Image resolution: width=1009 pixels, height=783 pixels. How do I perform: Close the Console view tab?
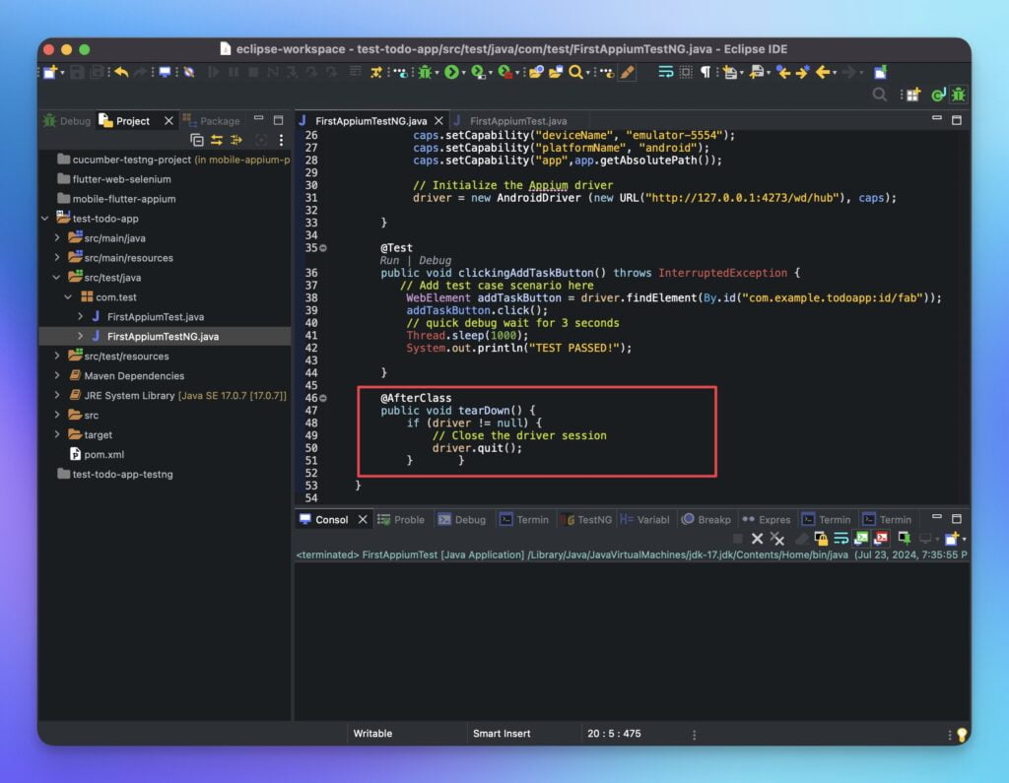pos(363,520)
